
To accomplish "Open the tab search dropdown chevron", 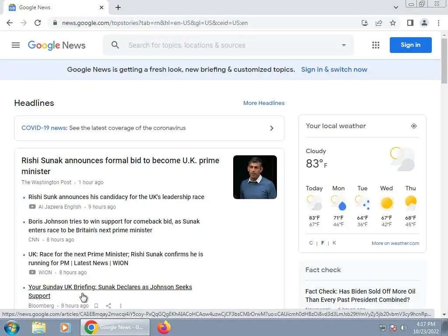I will coord(395,7).
